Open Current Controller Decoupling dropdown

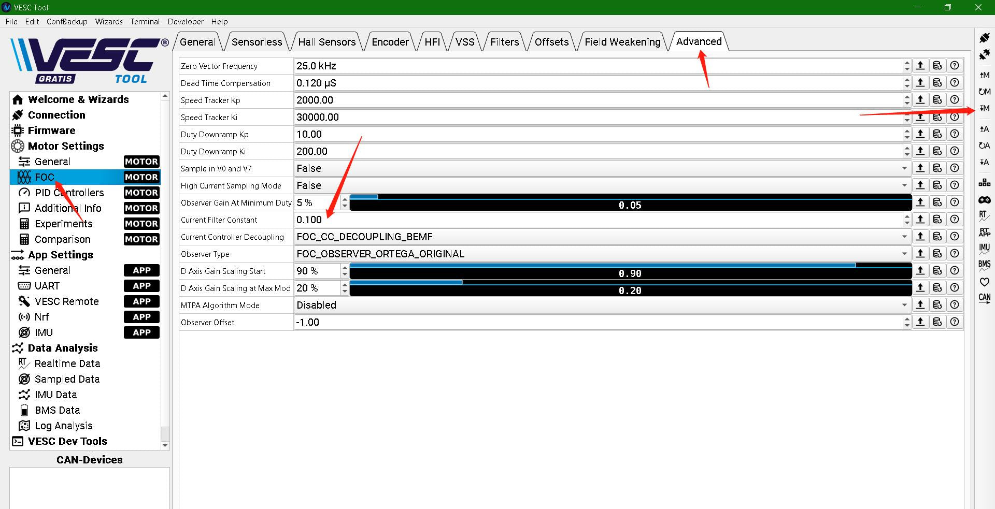[x=601, y=237]
